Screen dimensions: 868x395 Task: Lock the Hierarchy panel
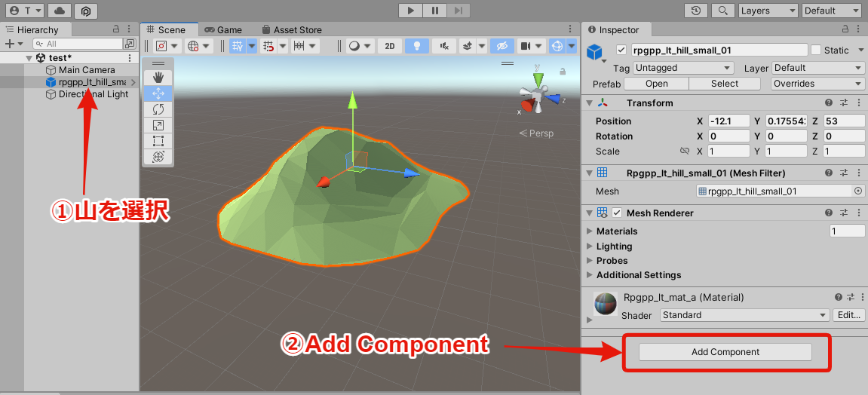pos(116,29)
